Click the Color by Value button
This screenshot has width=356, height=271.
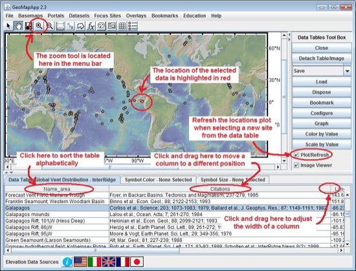pyautogui.click(x=322, y=134)
